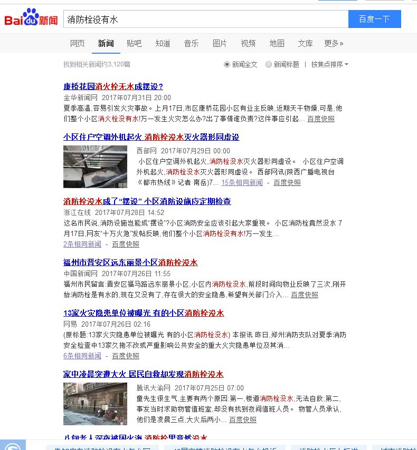Switch to the 网页 tab
The image size is (417, 450).
pyautogui.click(x=78, y=43)
